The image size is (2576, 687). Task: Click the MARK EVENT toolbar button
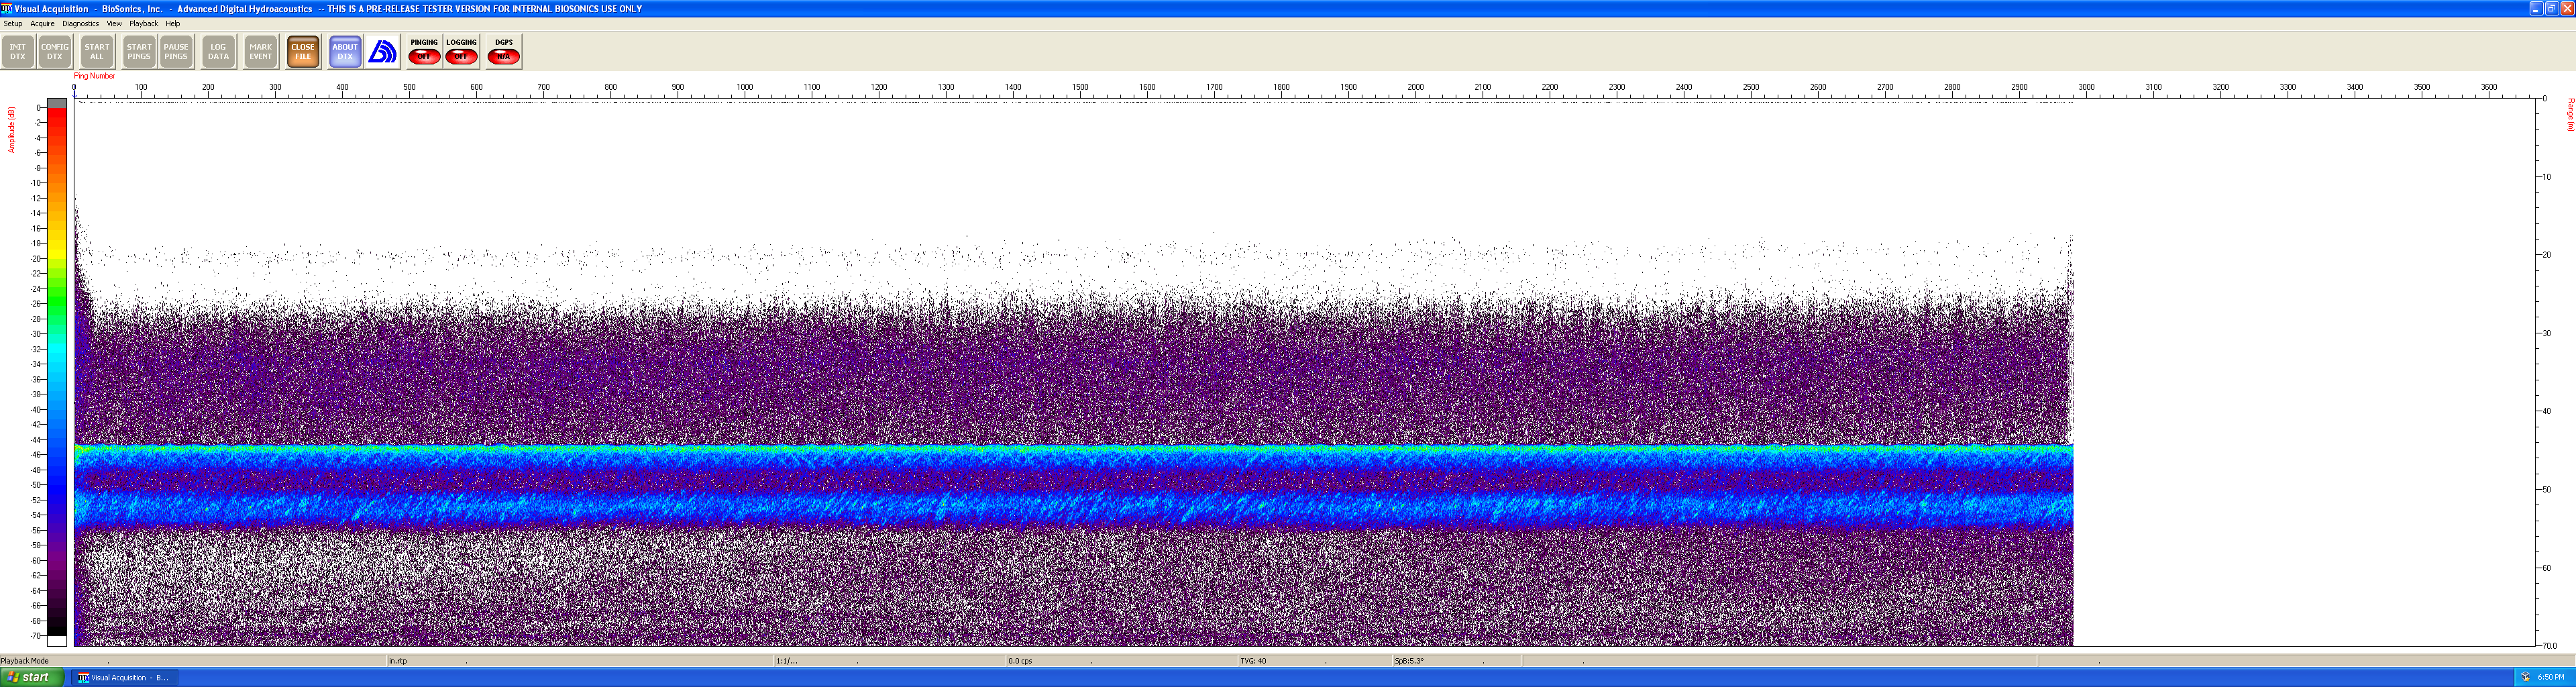[x=260, y=52]
